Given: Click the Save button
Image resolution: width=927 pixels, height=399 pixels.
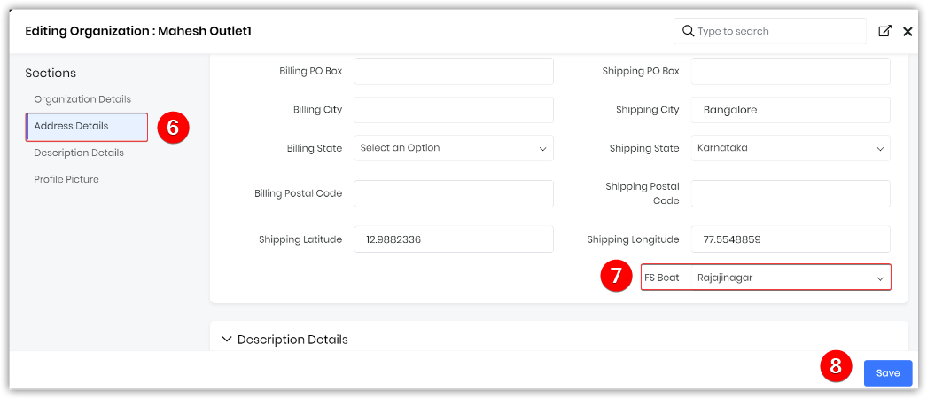Looking at the screenshot, I should coord(887,373).
